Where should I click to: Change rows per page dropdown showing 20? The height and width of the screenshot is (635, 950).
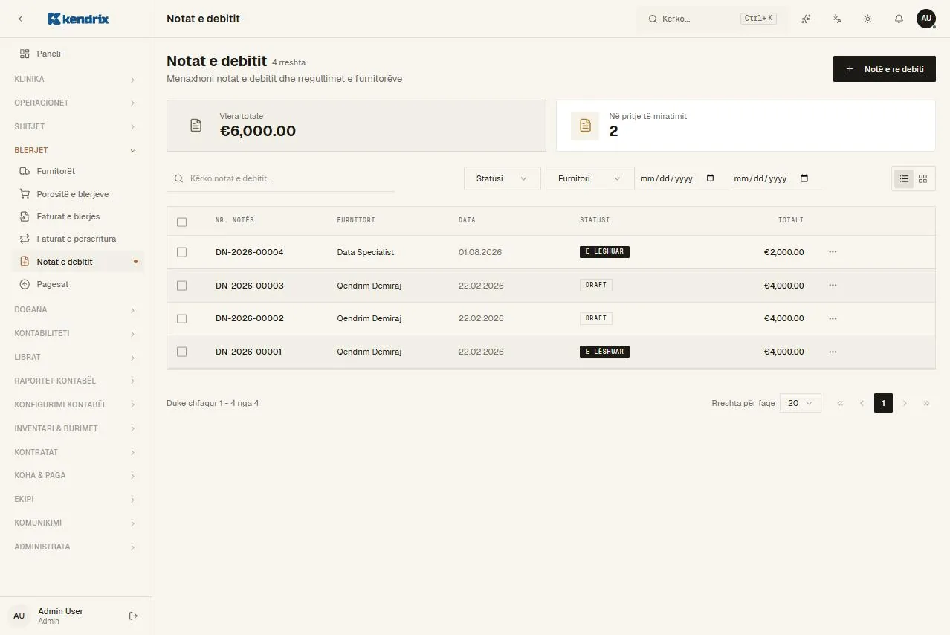(801, 403)
